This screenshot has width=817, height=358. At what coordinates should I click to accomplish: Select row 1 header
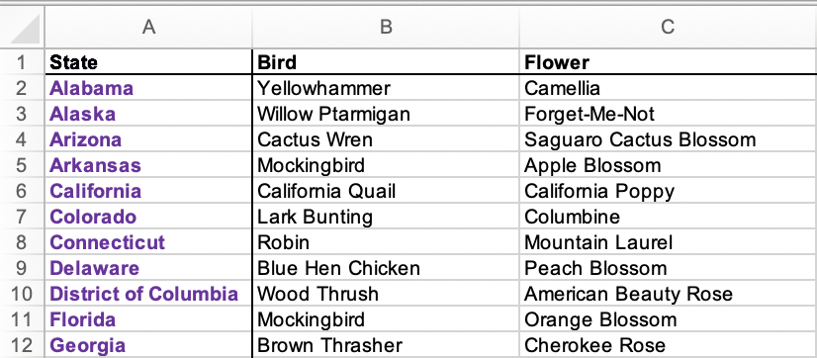[x=22, y=62]
